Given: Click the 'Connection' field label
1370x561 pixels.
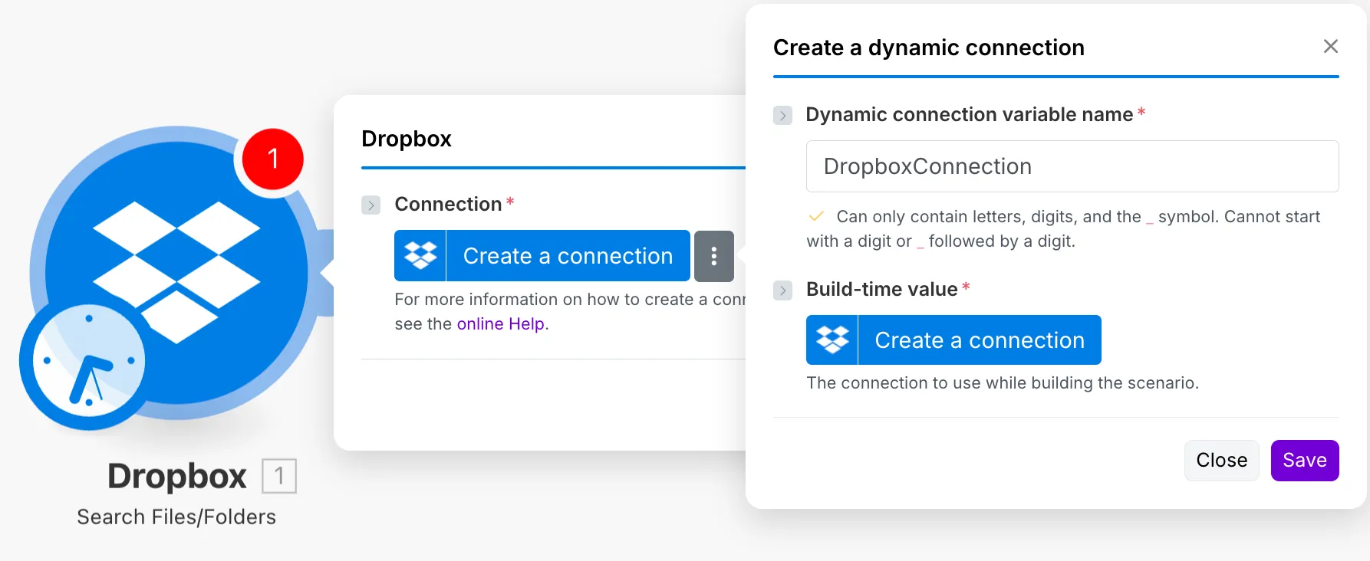Looking at the screenshot, I should tap(448, 205).
